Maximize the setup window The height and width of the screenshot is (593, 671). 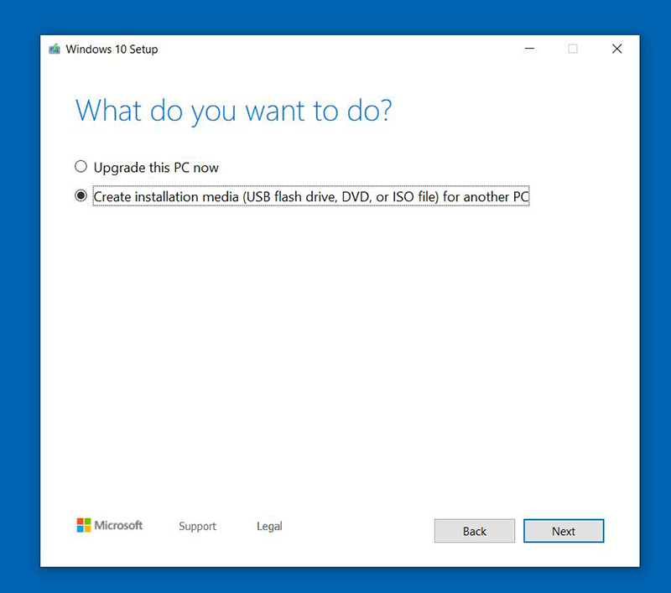573,49
